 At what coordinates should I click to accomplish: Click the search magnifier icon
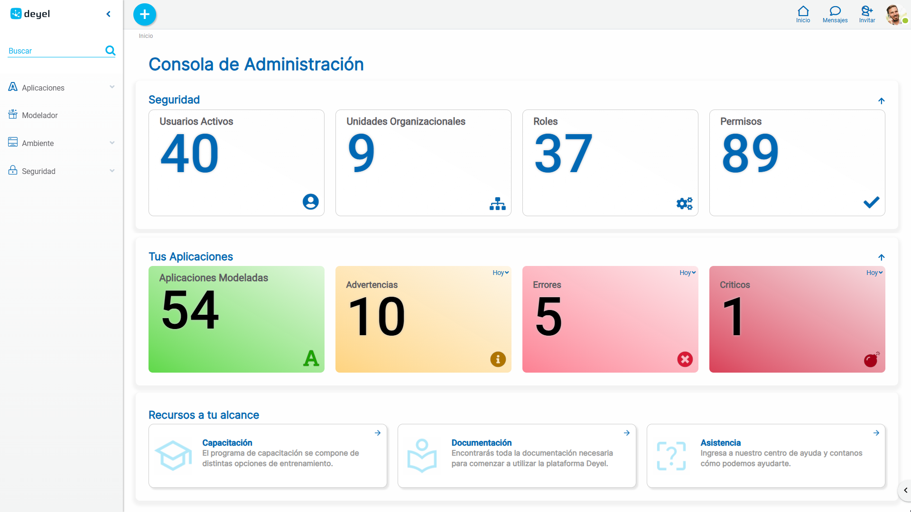(110, 50)
